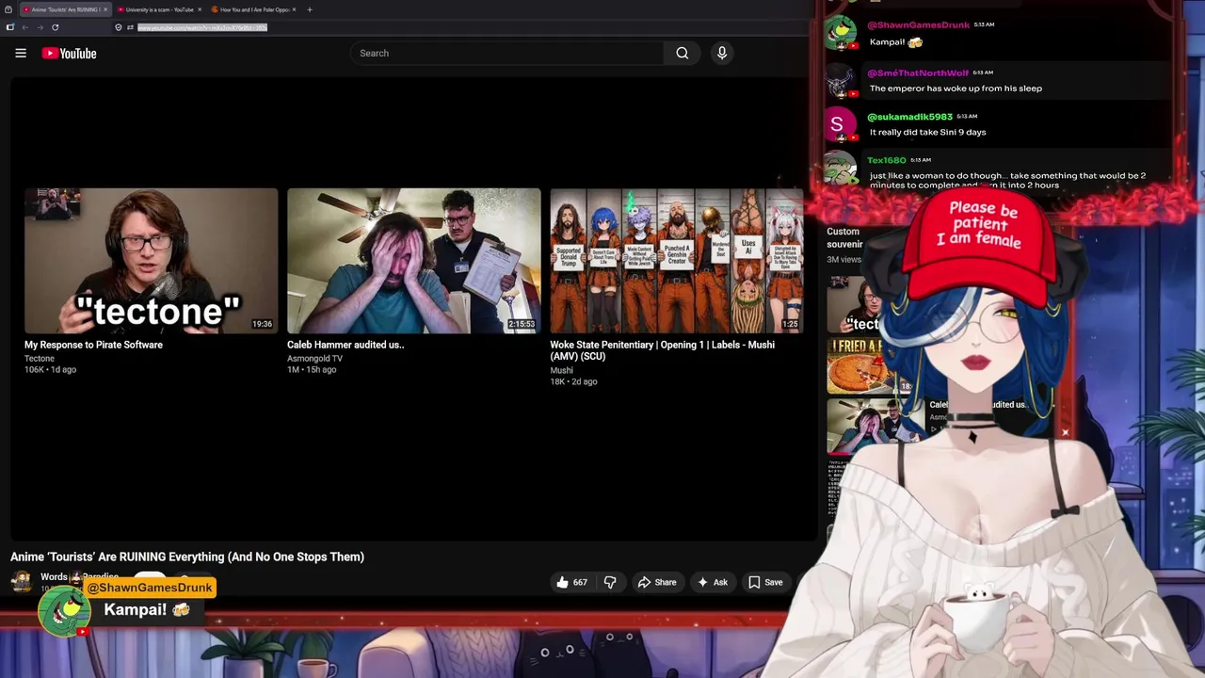Open the Tectone channel name link
Image resolution: width=1205 pixels, height=678 pixels.
pos(40,359)
